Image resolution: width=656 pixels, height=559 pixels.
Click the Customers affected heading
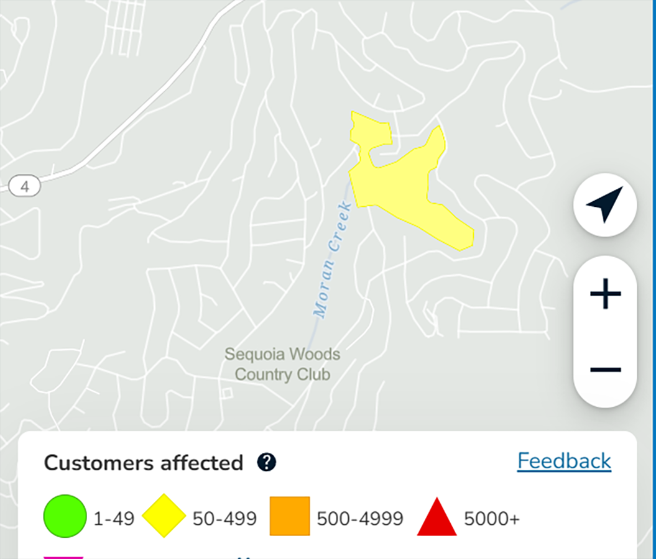(144, 463)
